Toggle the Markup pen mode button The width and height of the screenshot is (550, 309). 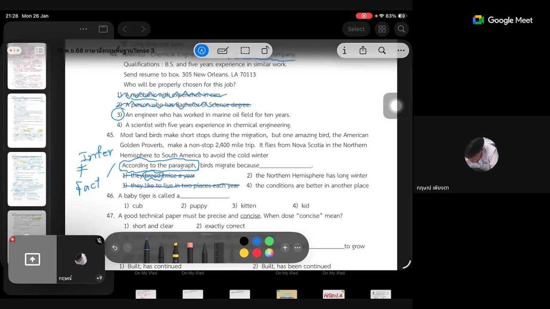click(x=202, y=51)
